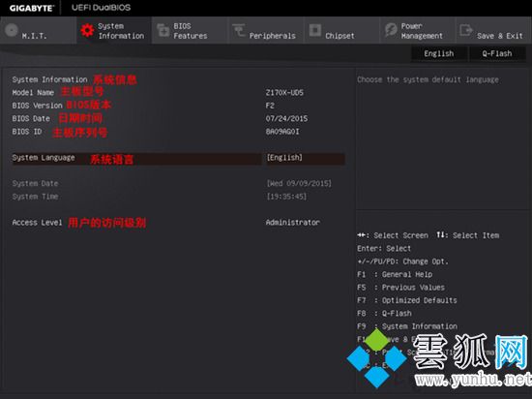This screenshot has height=399, width=532.
Task: Open the Power Management tab
Action: pyautogui.click(x=417, y=31)
